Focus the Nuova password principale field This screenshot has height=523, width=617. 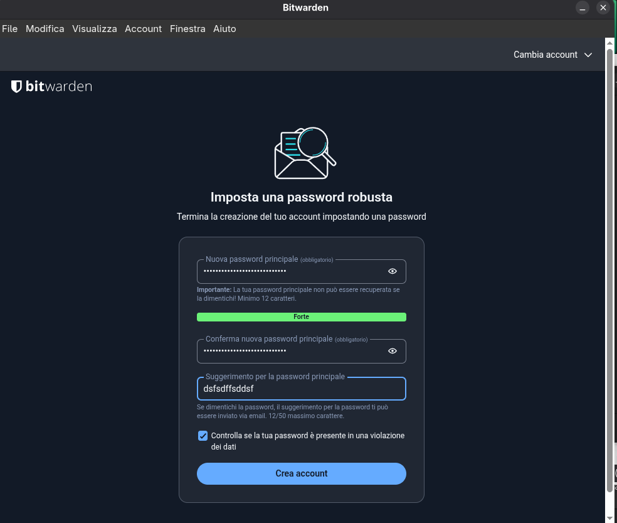pos(292,271)
